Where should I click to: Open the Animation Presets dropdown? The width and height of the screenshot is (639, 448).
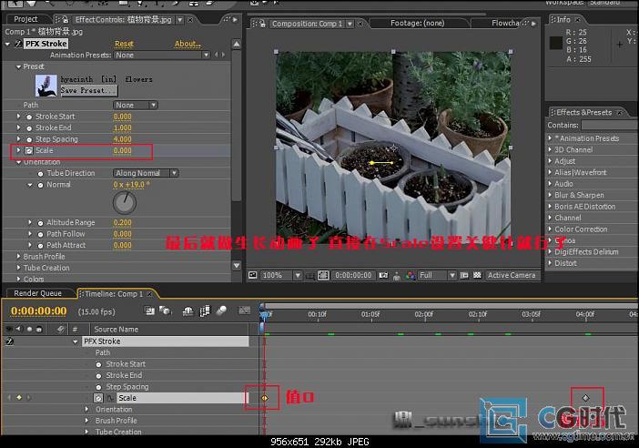[162, 55]
